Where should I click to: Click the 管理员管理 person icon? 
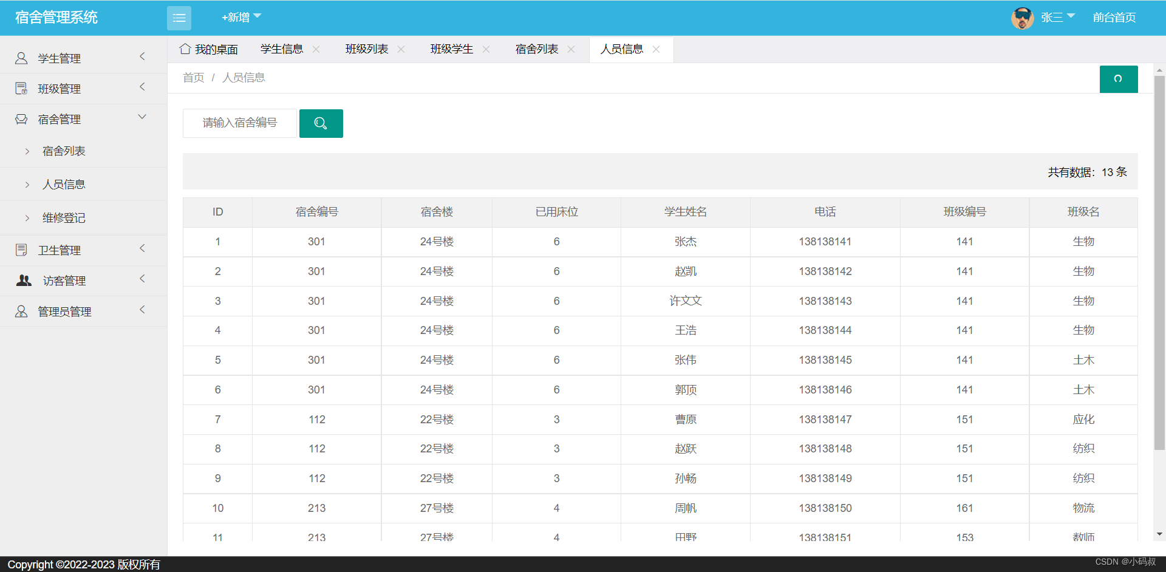[21, 311]
